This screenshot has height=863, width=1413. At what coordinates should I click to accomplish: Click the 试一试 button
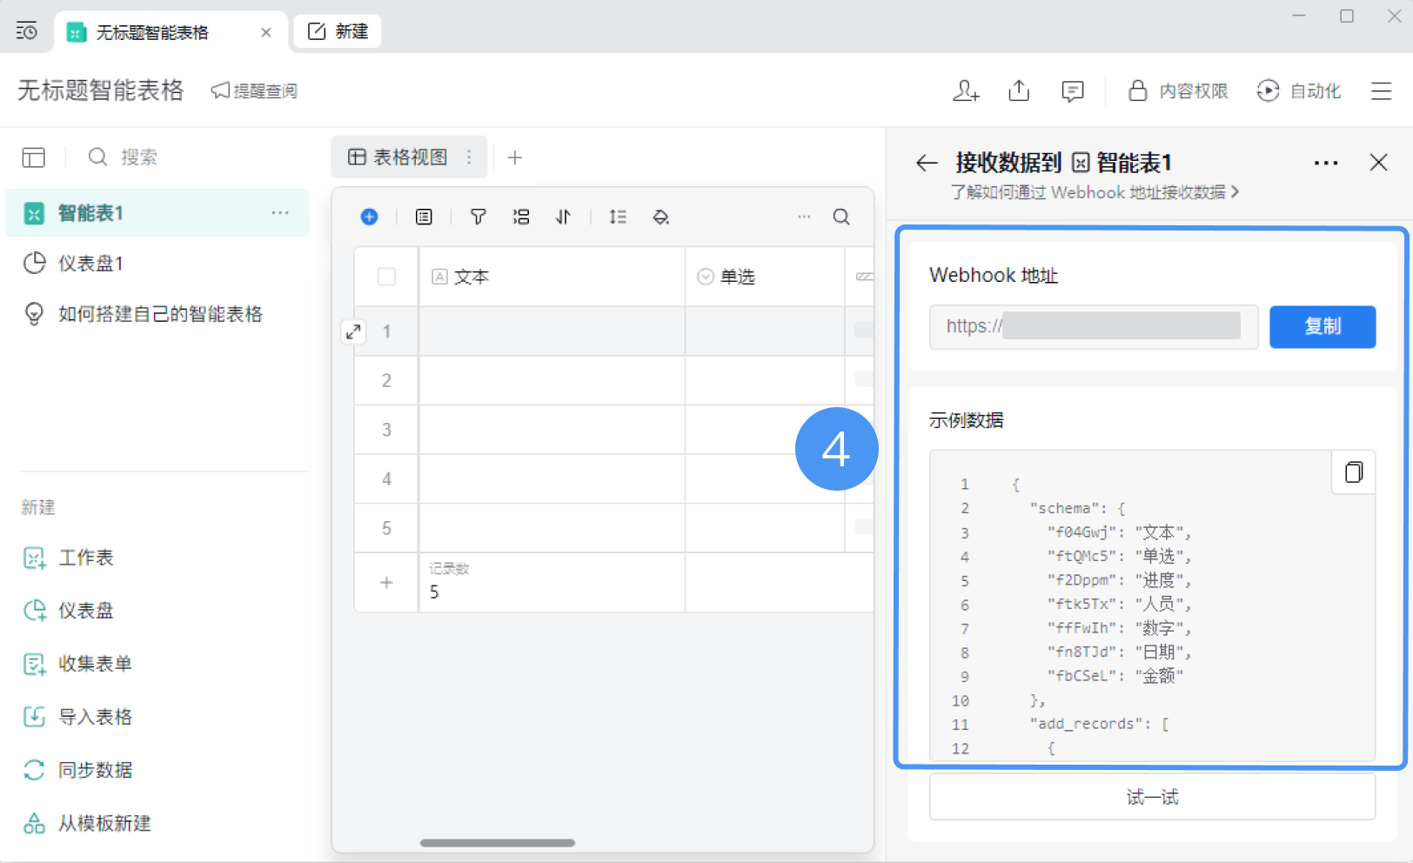(1152, 797)
